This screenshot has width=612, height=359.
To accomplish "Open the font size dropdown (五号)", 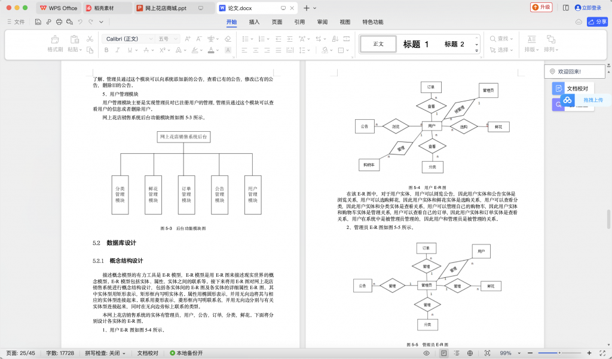I will tap(164, 39).
